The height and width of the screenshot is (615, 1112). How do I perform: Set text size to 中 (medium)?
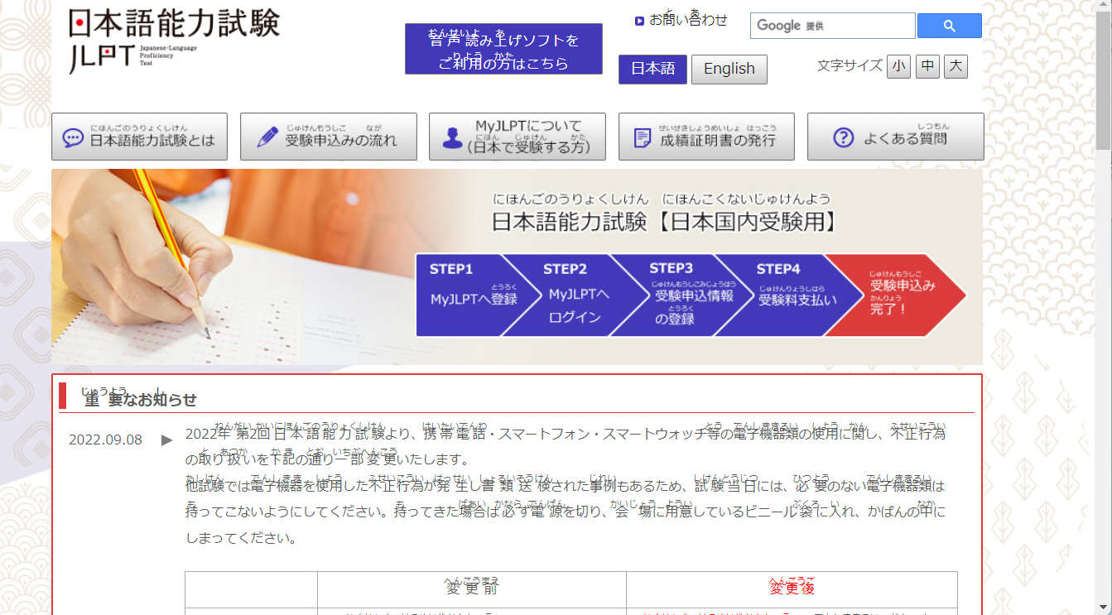pos(927,66)
